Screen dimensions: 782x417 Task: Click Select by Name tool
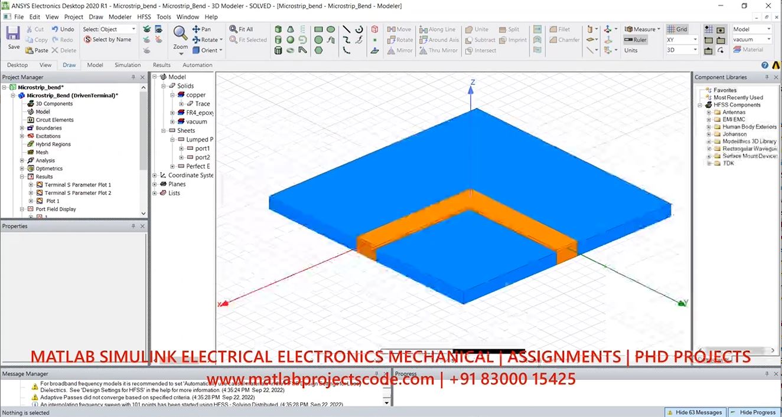tap(107, 40)
